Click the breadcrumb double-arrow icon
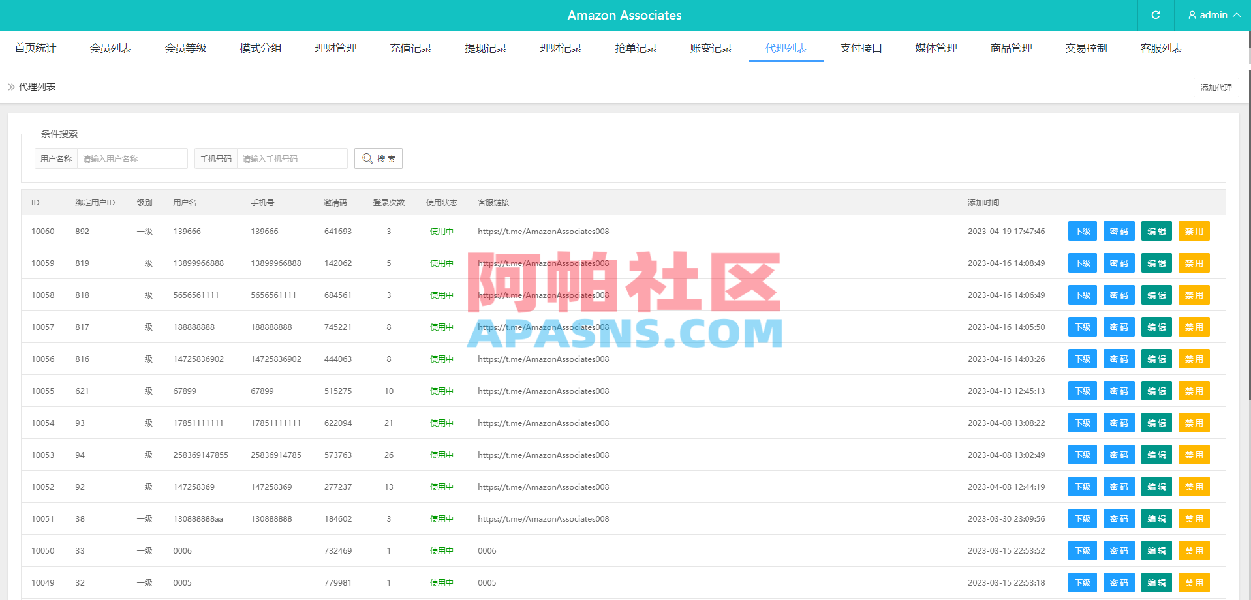 click(10, 87)
